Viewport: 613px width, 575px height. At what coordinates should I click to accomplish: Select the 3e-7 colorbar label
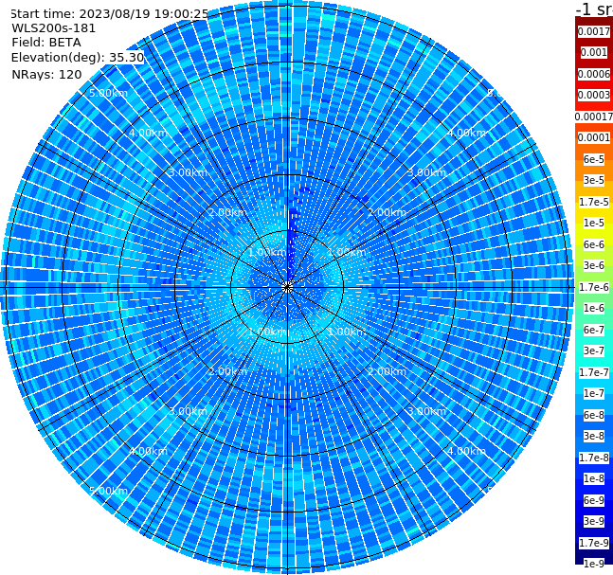click(x=594, y=350)
